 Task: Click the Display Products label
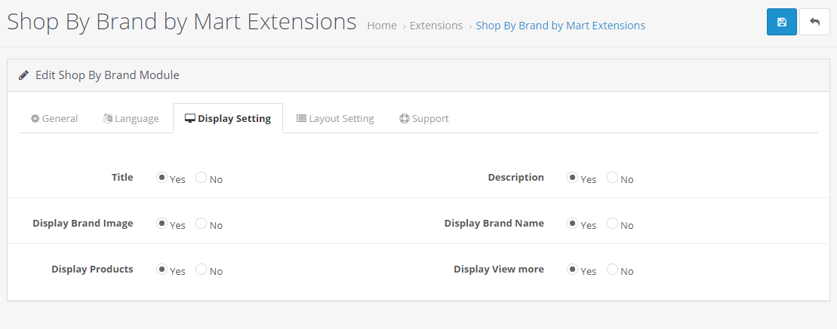[x=92, y=269]
